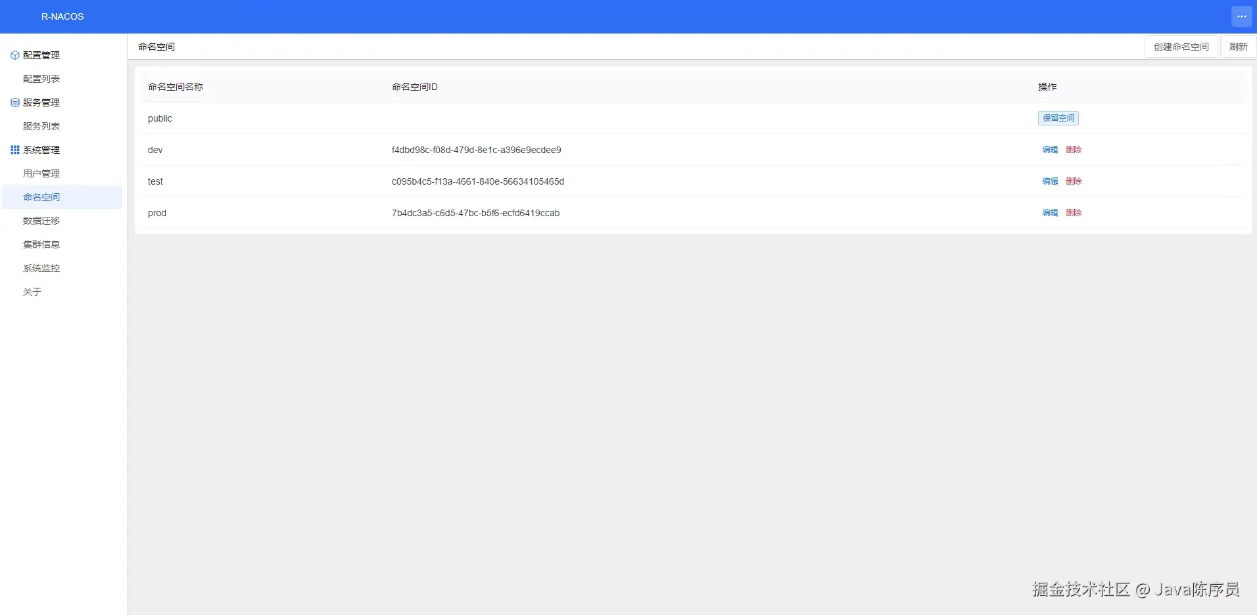1257x615 pixels.
Task: Click the 操作 column header
Action: [1047, 87]
